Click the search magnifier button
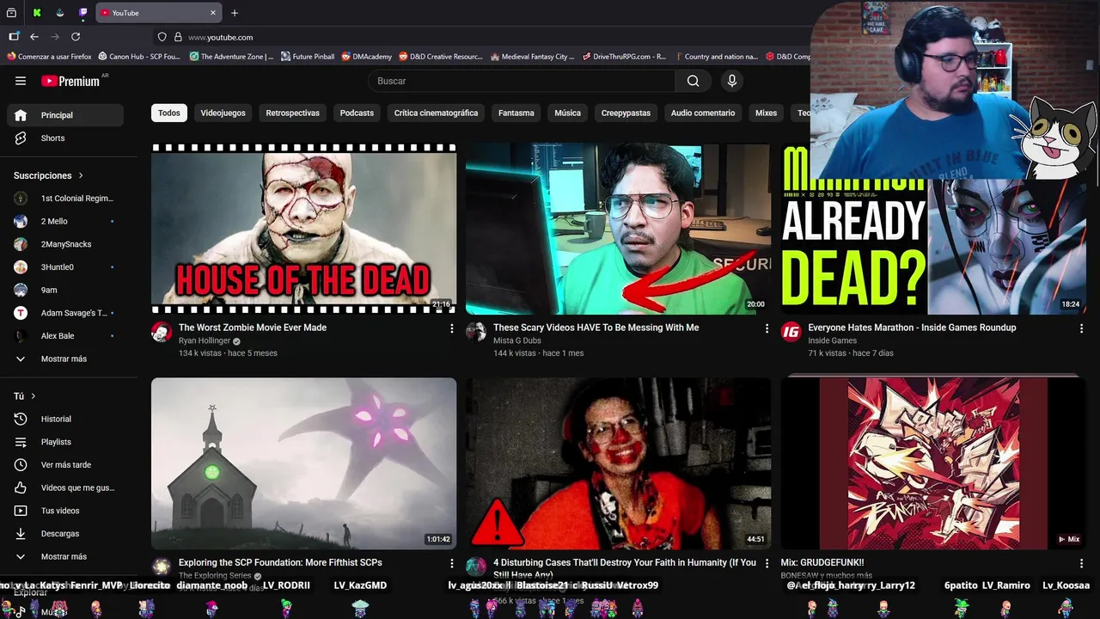 693,81
